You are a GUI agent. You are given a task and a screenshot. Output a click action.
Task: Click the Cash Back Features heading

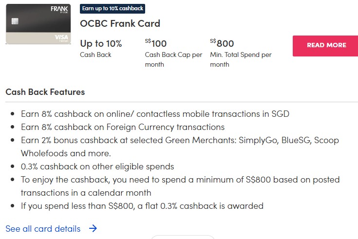coord(45,92)
